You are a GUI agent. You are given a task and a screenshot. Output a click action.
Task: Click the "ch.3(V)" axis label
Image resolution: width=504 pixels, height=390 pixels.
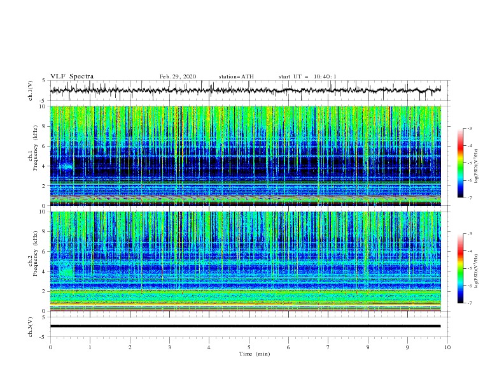point(31,327)
